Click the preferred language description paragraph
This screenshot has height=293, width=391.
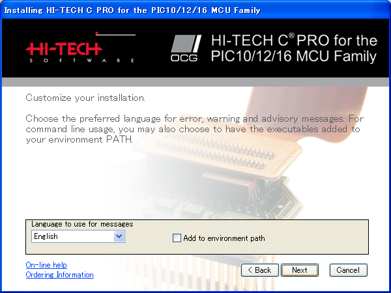194,129
